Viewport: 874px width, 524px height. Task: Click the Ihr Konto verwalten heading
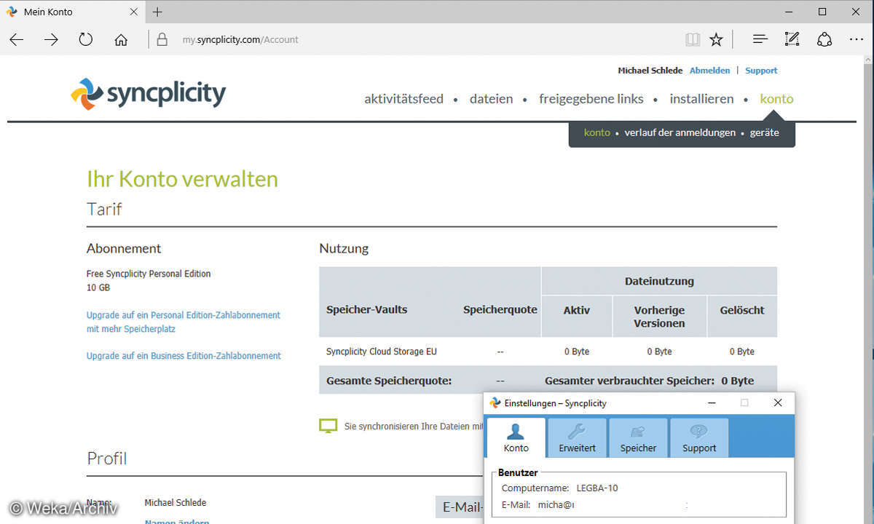pos(182,179)
